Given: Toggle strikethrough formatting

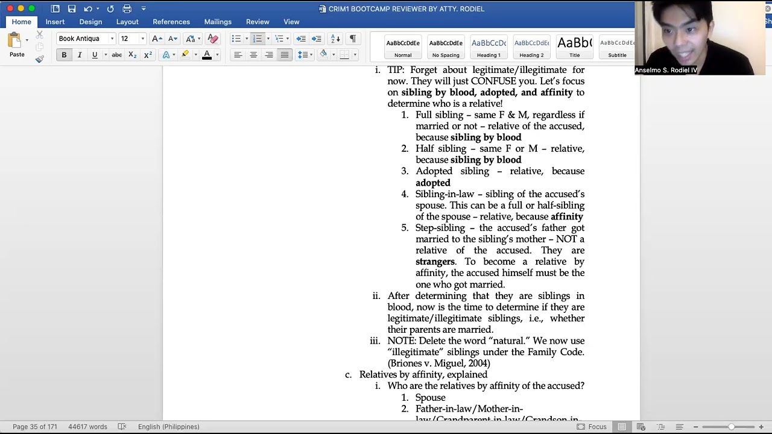Looking at the screenshot, I should tap(116, 55).
